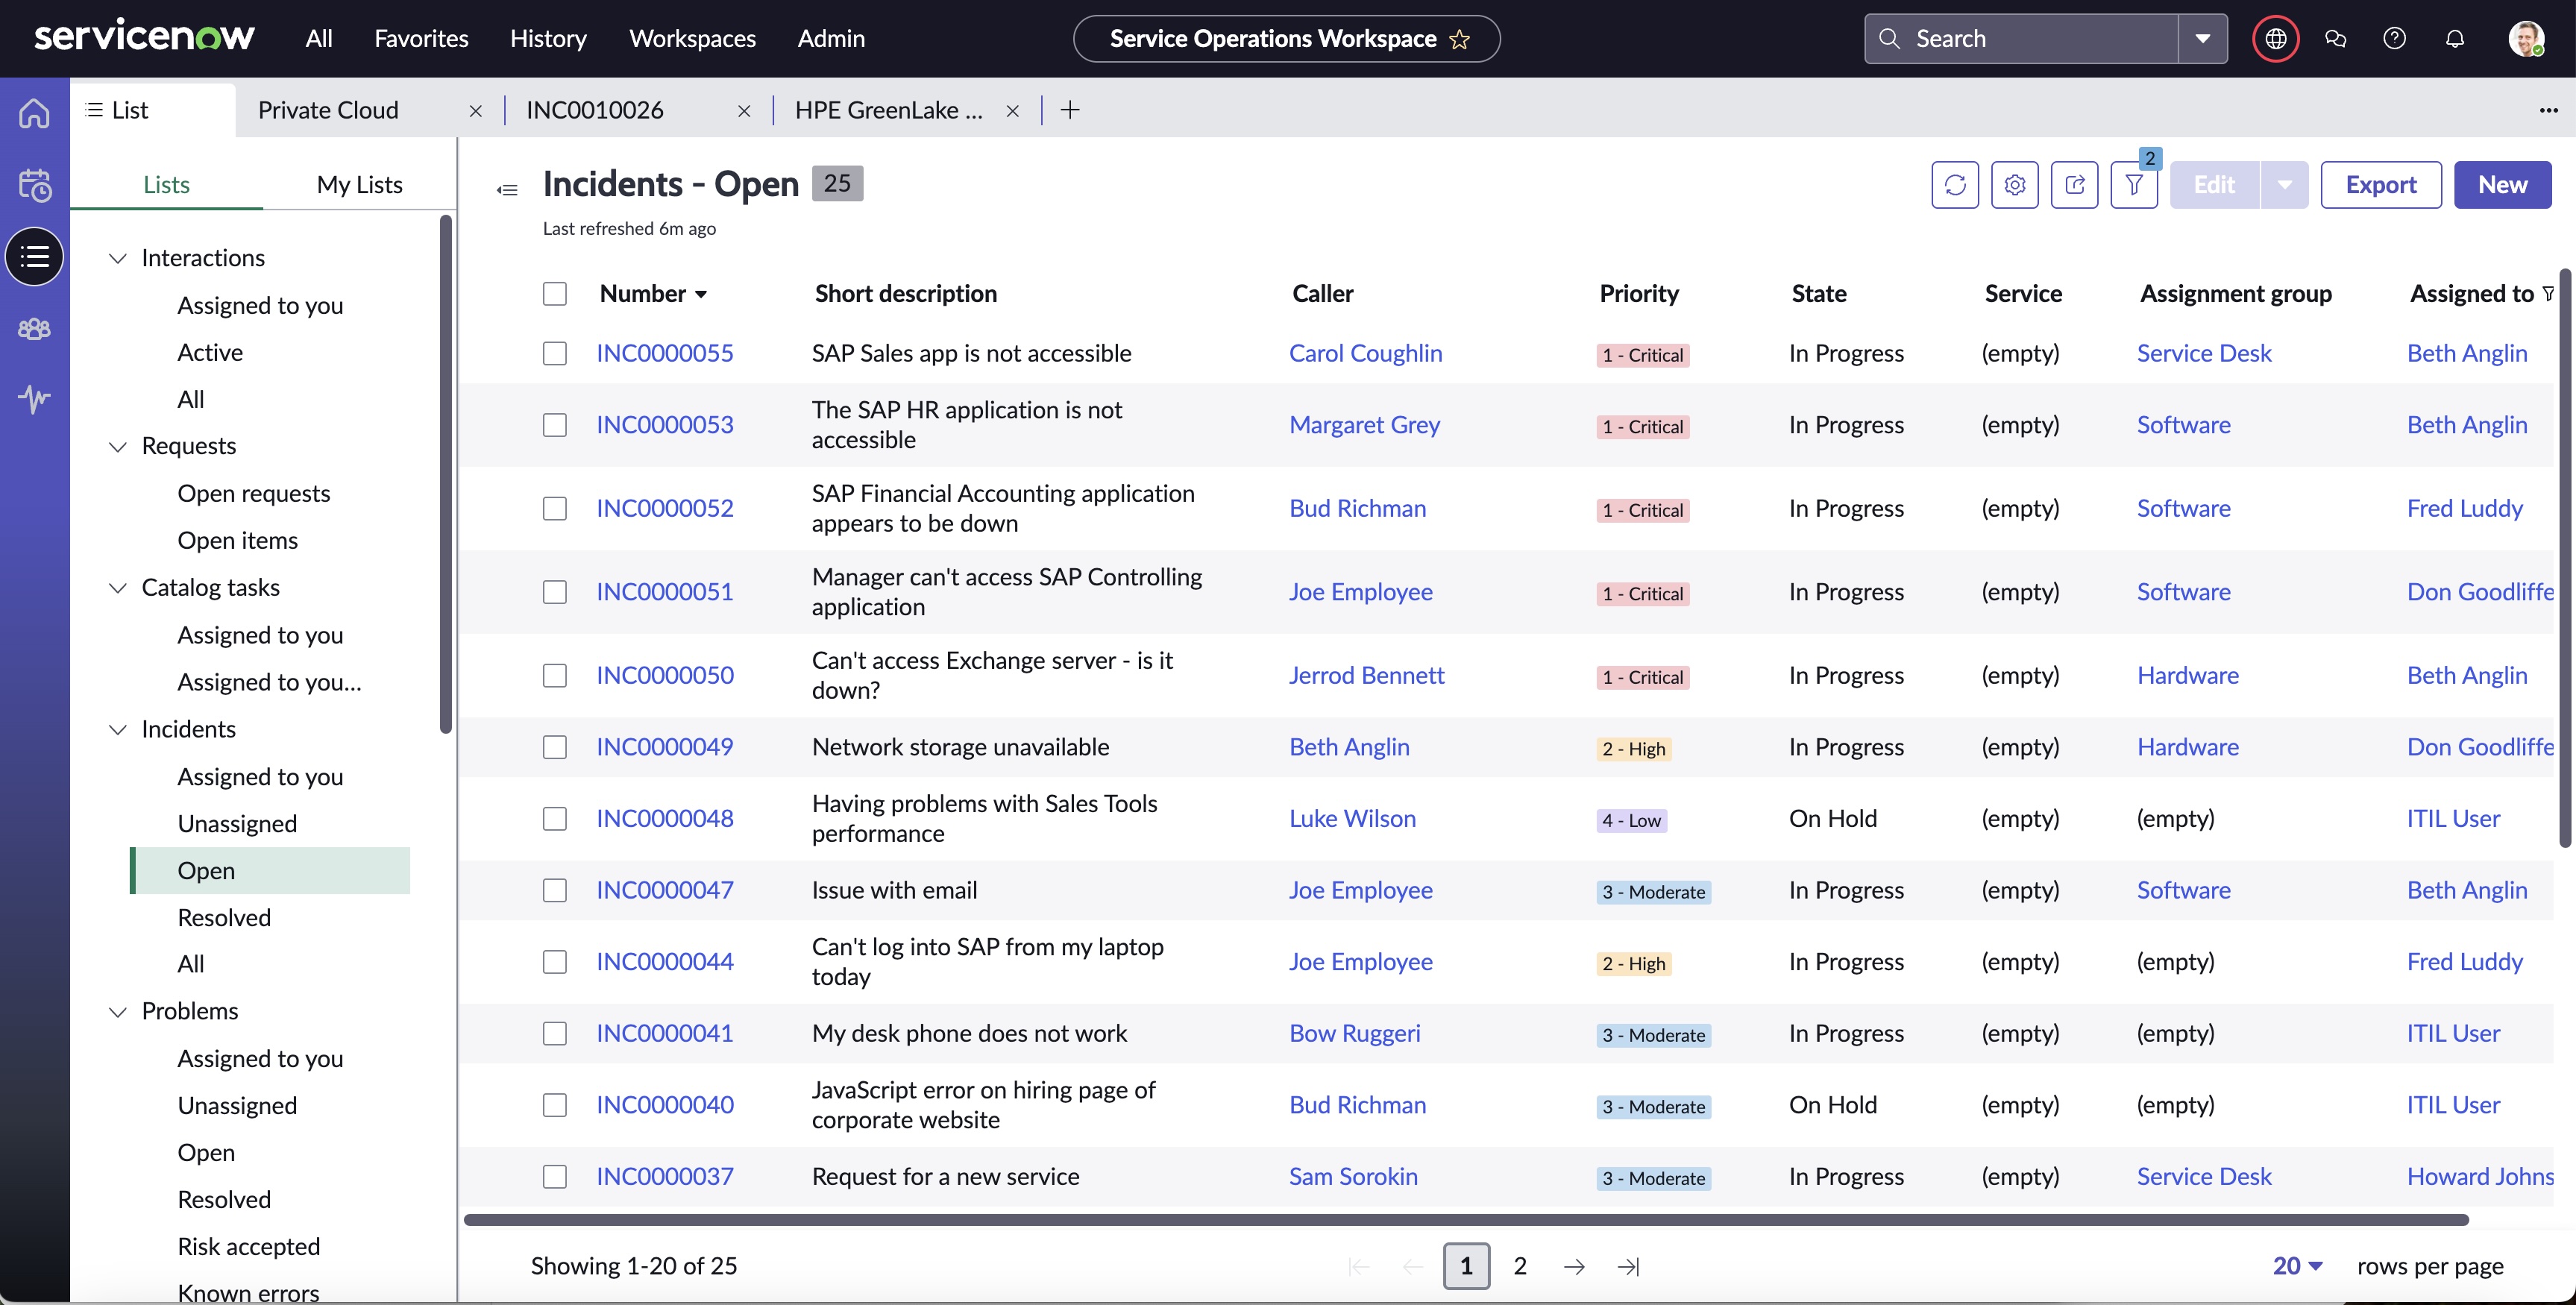2576x1305 pixels.
Task: Close the INC0010026 tab
Action: pyautogui.click(x=744, y=111)
